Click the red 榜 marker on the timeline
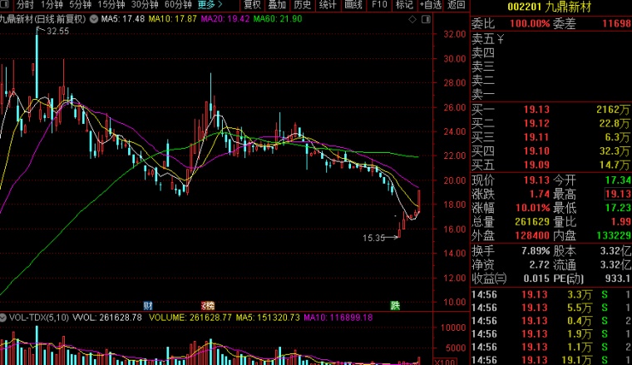The image size is (632, 365). 208,305
